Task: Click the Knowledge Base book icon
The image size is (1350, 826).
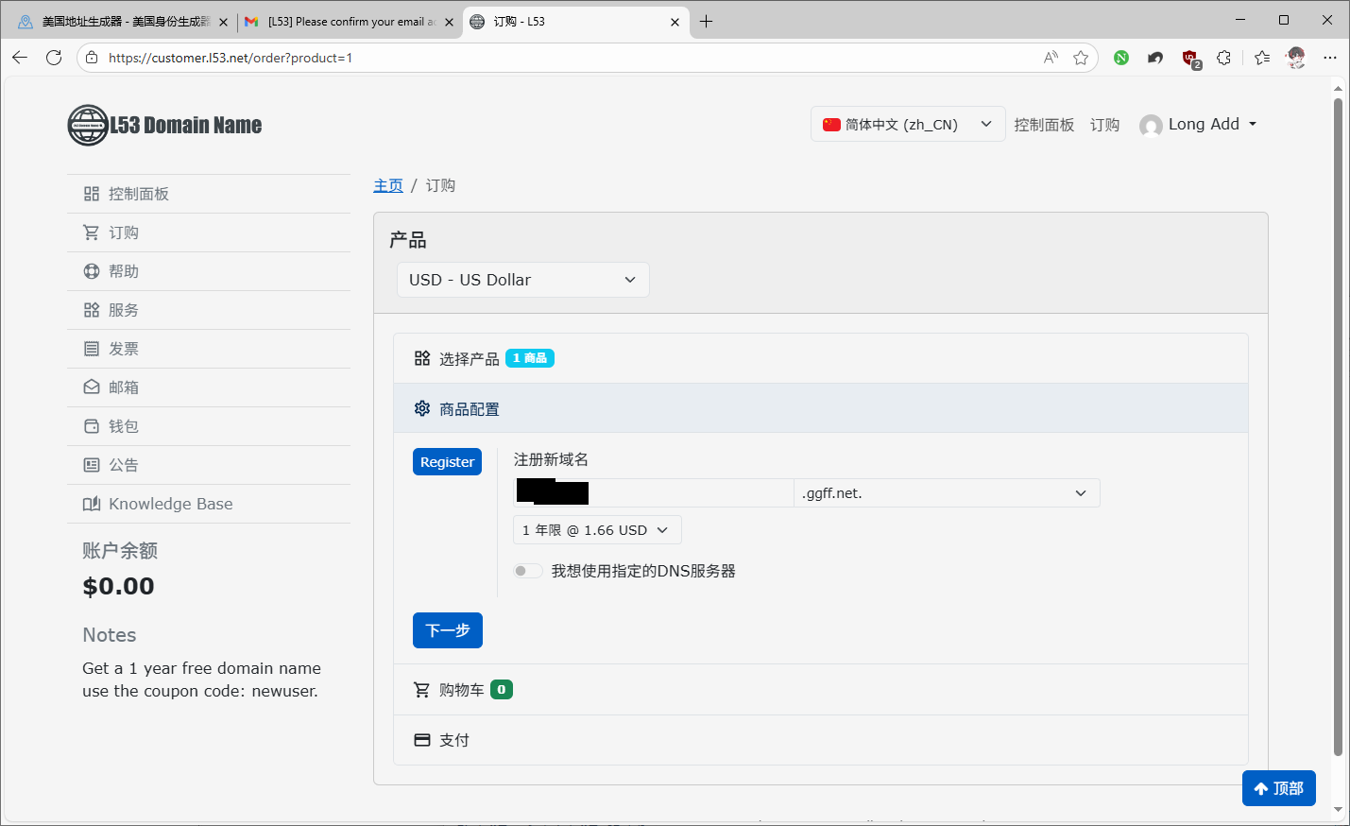Action: pyautogui.click(x=92, y=504)
